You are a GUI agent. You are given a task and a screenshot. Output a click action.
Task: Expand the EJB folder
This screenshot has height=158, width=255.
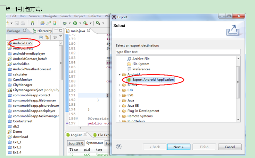click(x=120, y=90)
